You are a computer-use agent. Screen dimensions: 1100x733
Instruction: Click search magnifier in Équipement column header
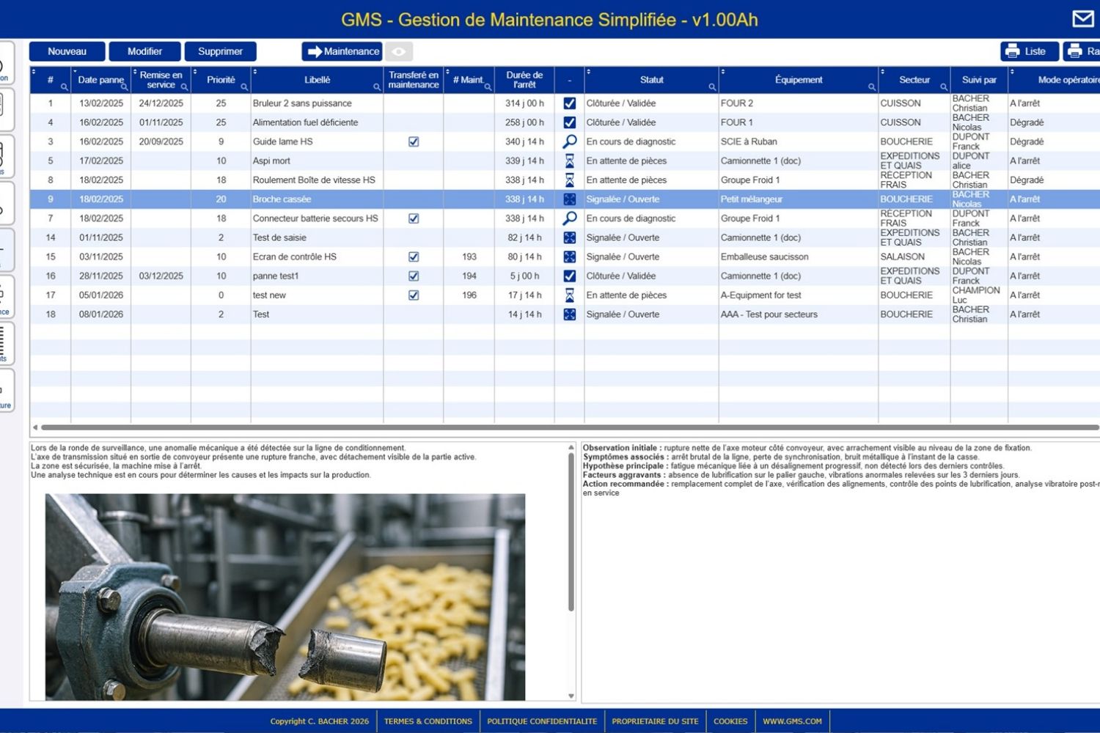point(871,87)
